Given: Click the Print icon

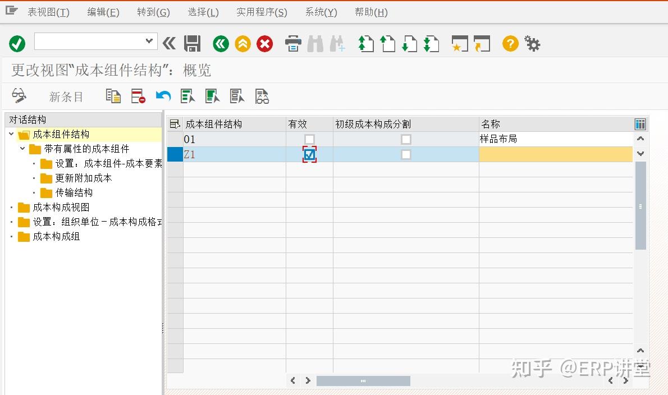Looking at the screenshot, I should pos(292,43).
